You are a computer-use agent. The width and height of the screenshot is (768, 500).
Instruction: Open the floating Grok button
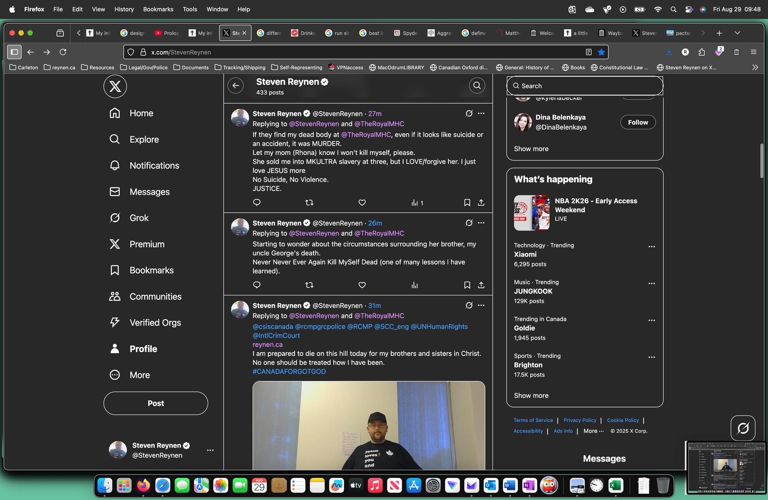[743, 428]
